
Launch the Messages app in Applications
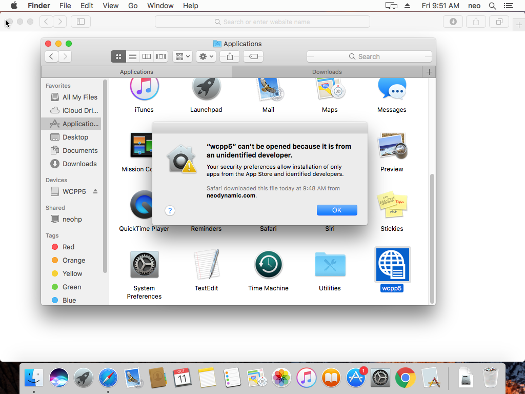(392, 89)
